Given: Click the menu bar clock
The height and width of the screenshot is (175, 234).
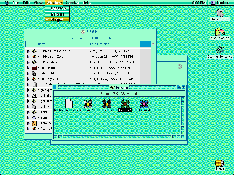Looking at the screenshot, I should click(199, 3).
